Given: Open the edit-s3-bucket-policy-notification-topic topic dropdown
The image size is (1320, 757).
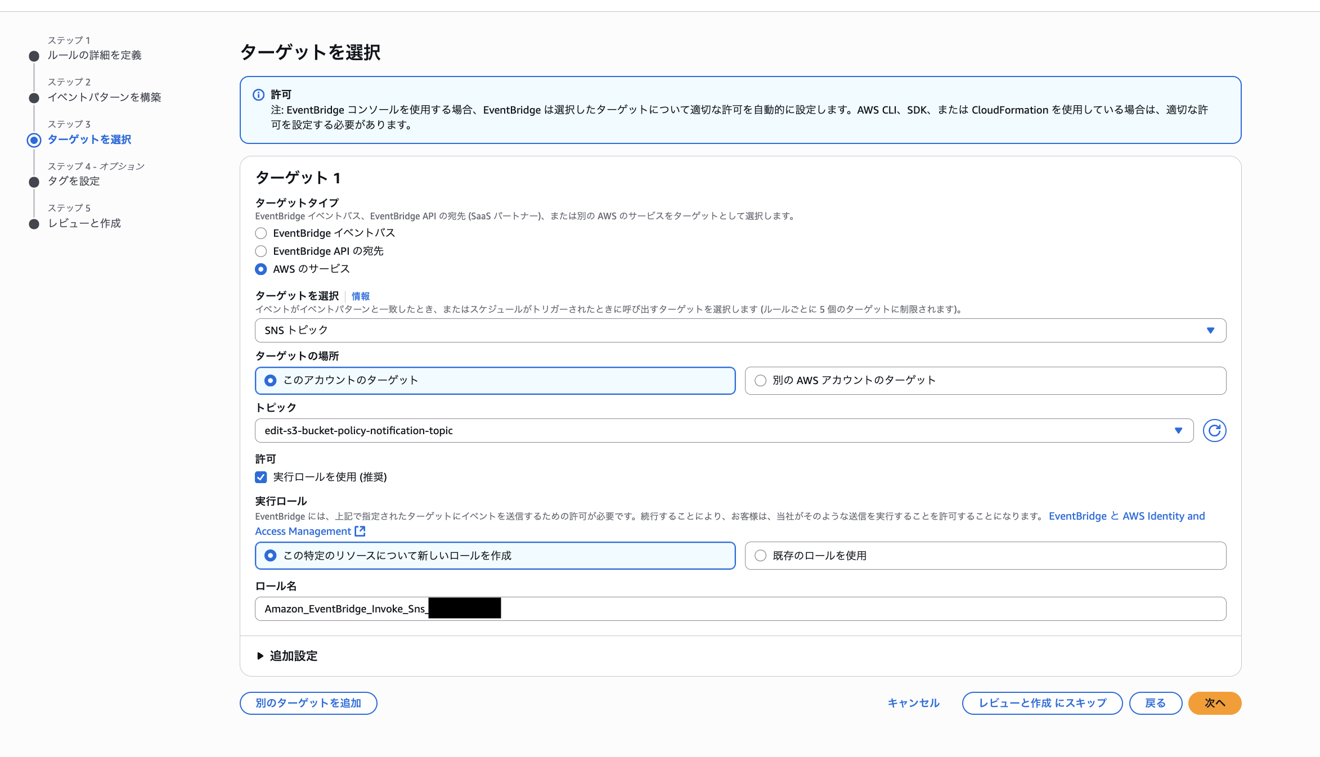Looking at the screenshot, I should [724, 431].
